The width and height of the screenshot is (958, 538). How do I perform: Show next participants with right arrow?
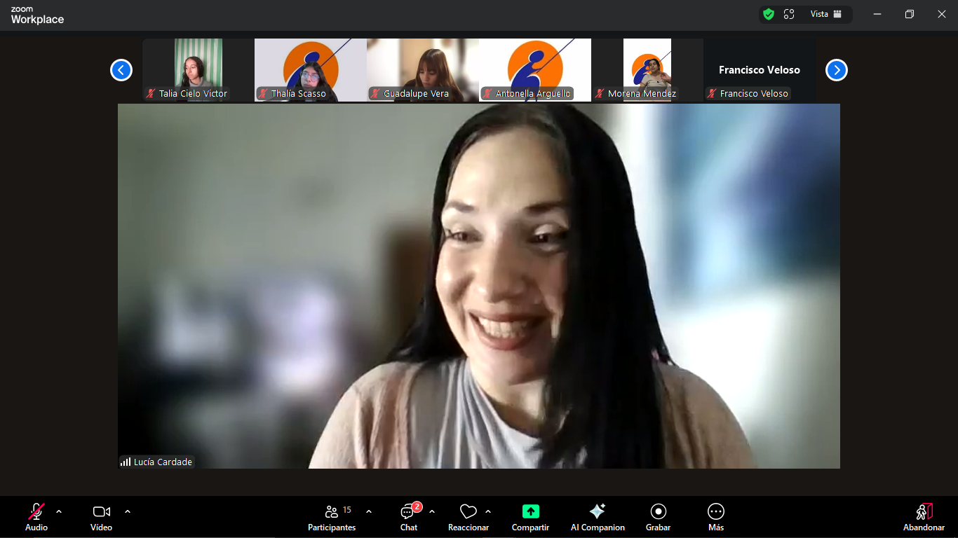(x=836, y=70)
